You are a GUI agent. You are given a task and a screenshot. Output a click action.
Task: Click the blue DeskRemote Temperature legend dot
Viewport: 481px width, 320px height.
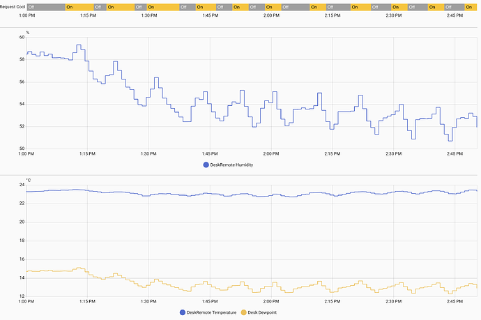point(183,312)
